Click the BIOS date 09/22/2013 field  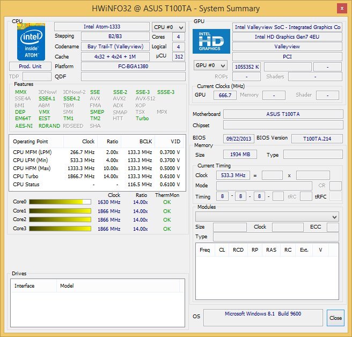[x=239, y=139]
